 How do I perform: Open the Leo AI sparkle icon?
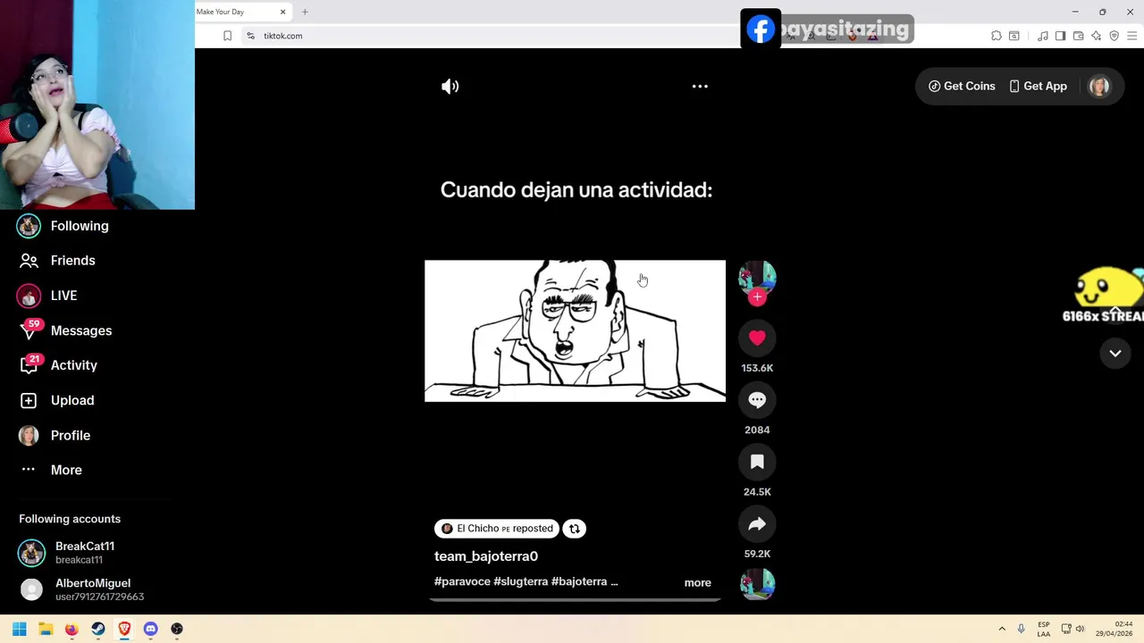[1096, 36]
